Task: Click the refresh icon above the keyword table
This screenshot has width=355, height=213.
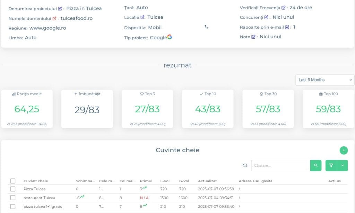Action: 245,166
